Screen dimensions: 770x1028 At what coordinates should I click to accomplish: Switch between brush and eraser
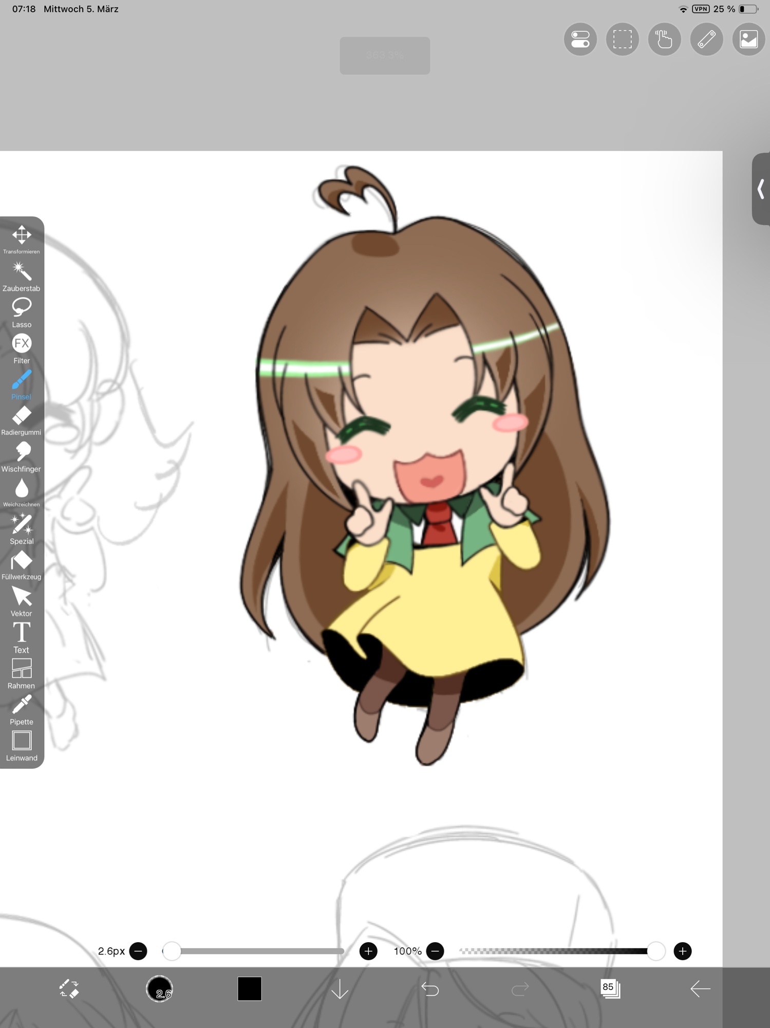(69, 988)
